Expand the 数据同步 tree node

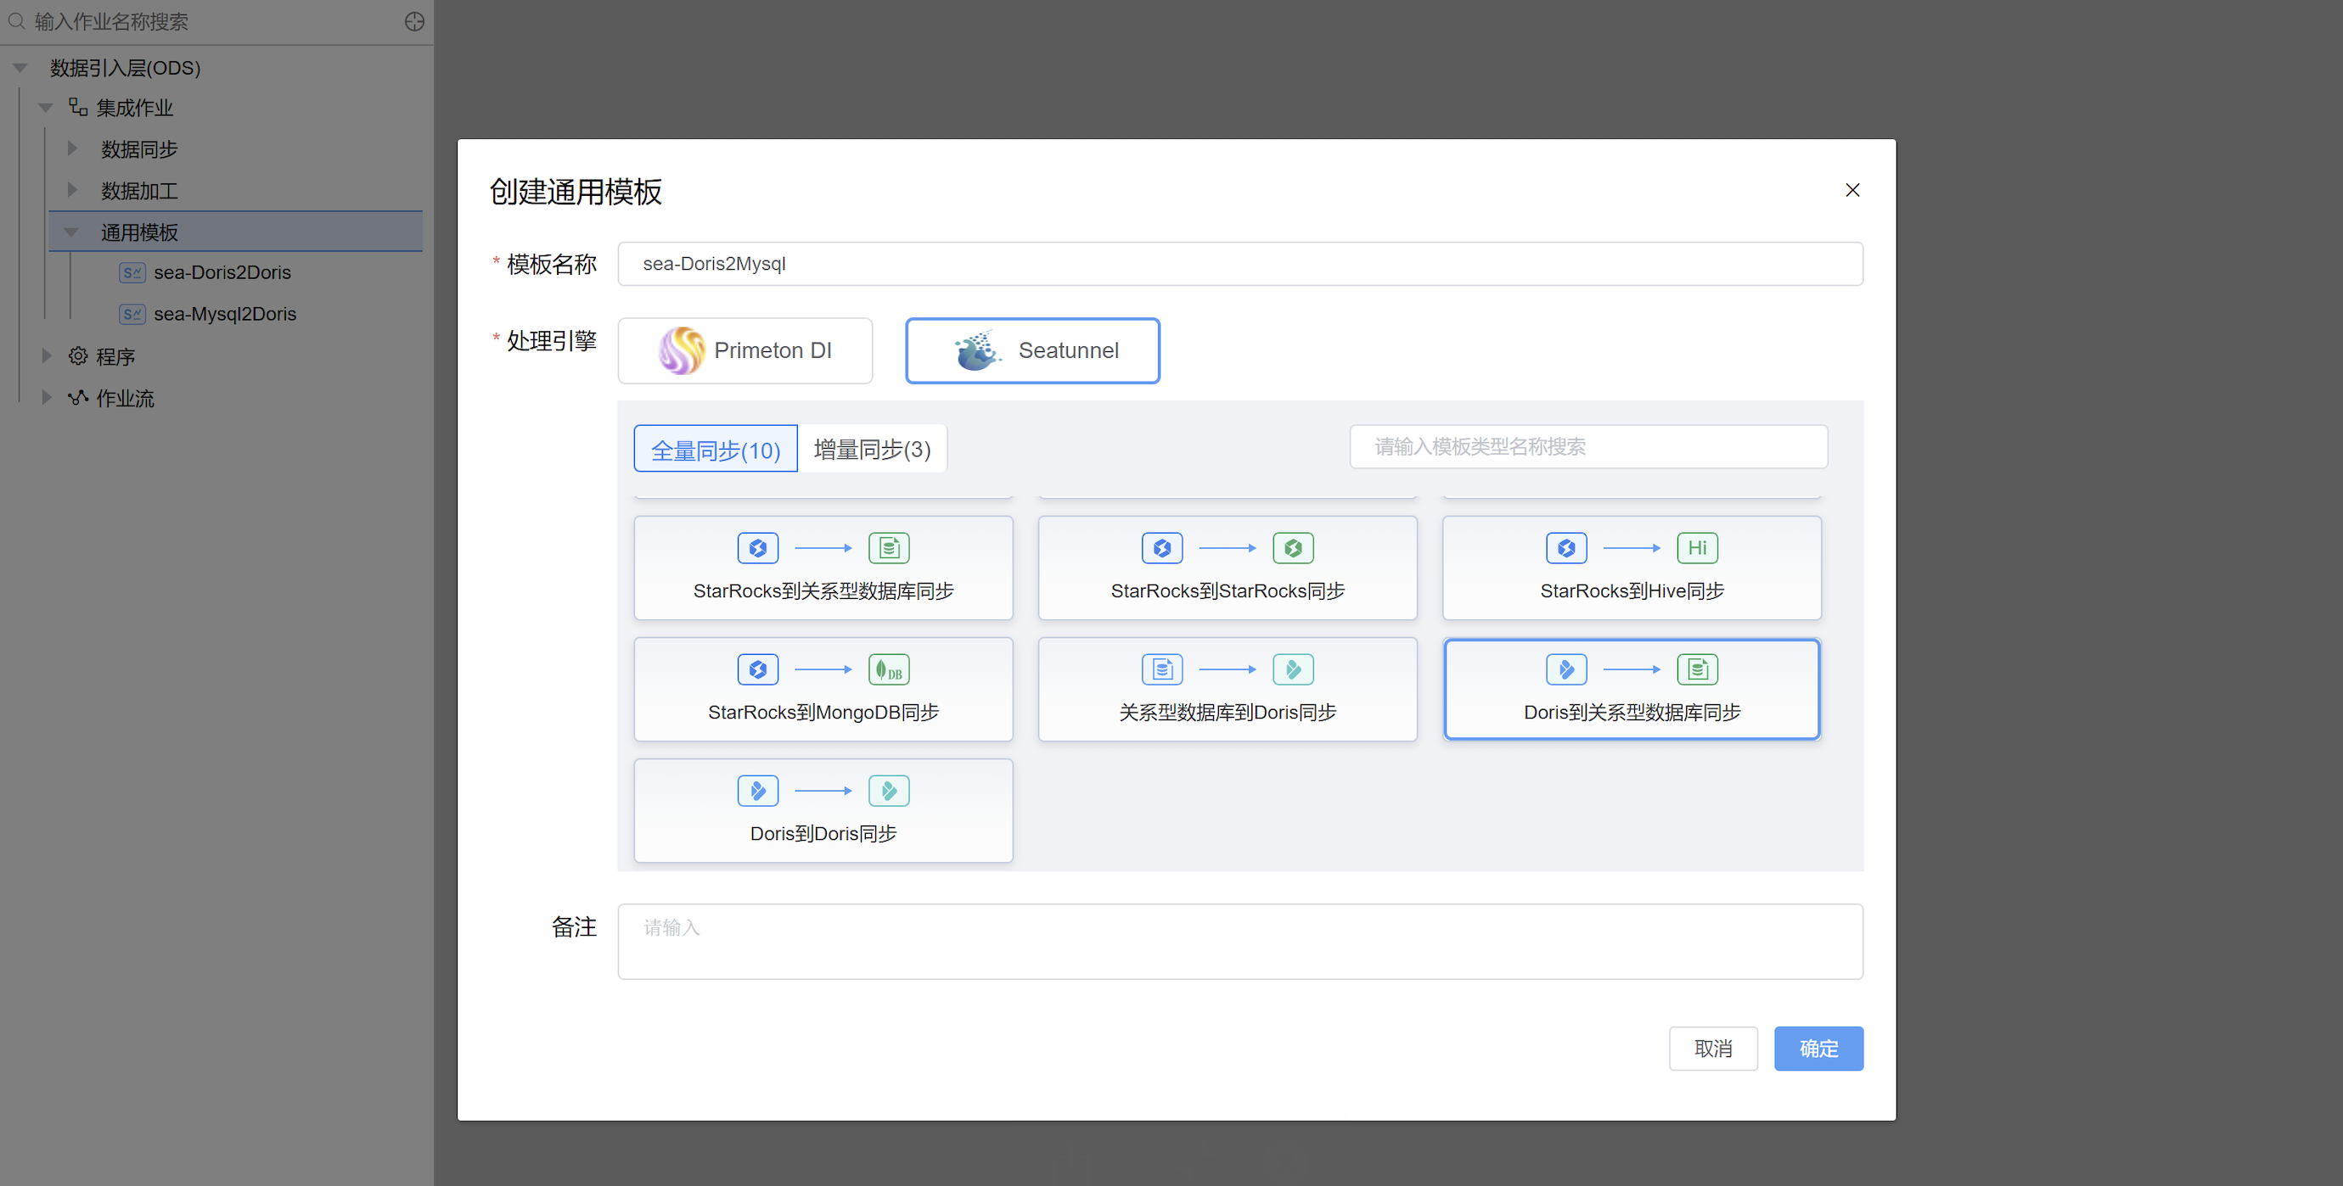click(73, 148)
